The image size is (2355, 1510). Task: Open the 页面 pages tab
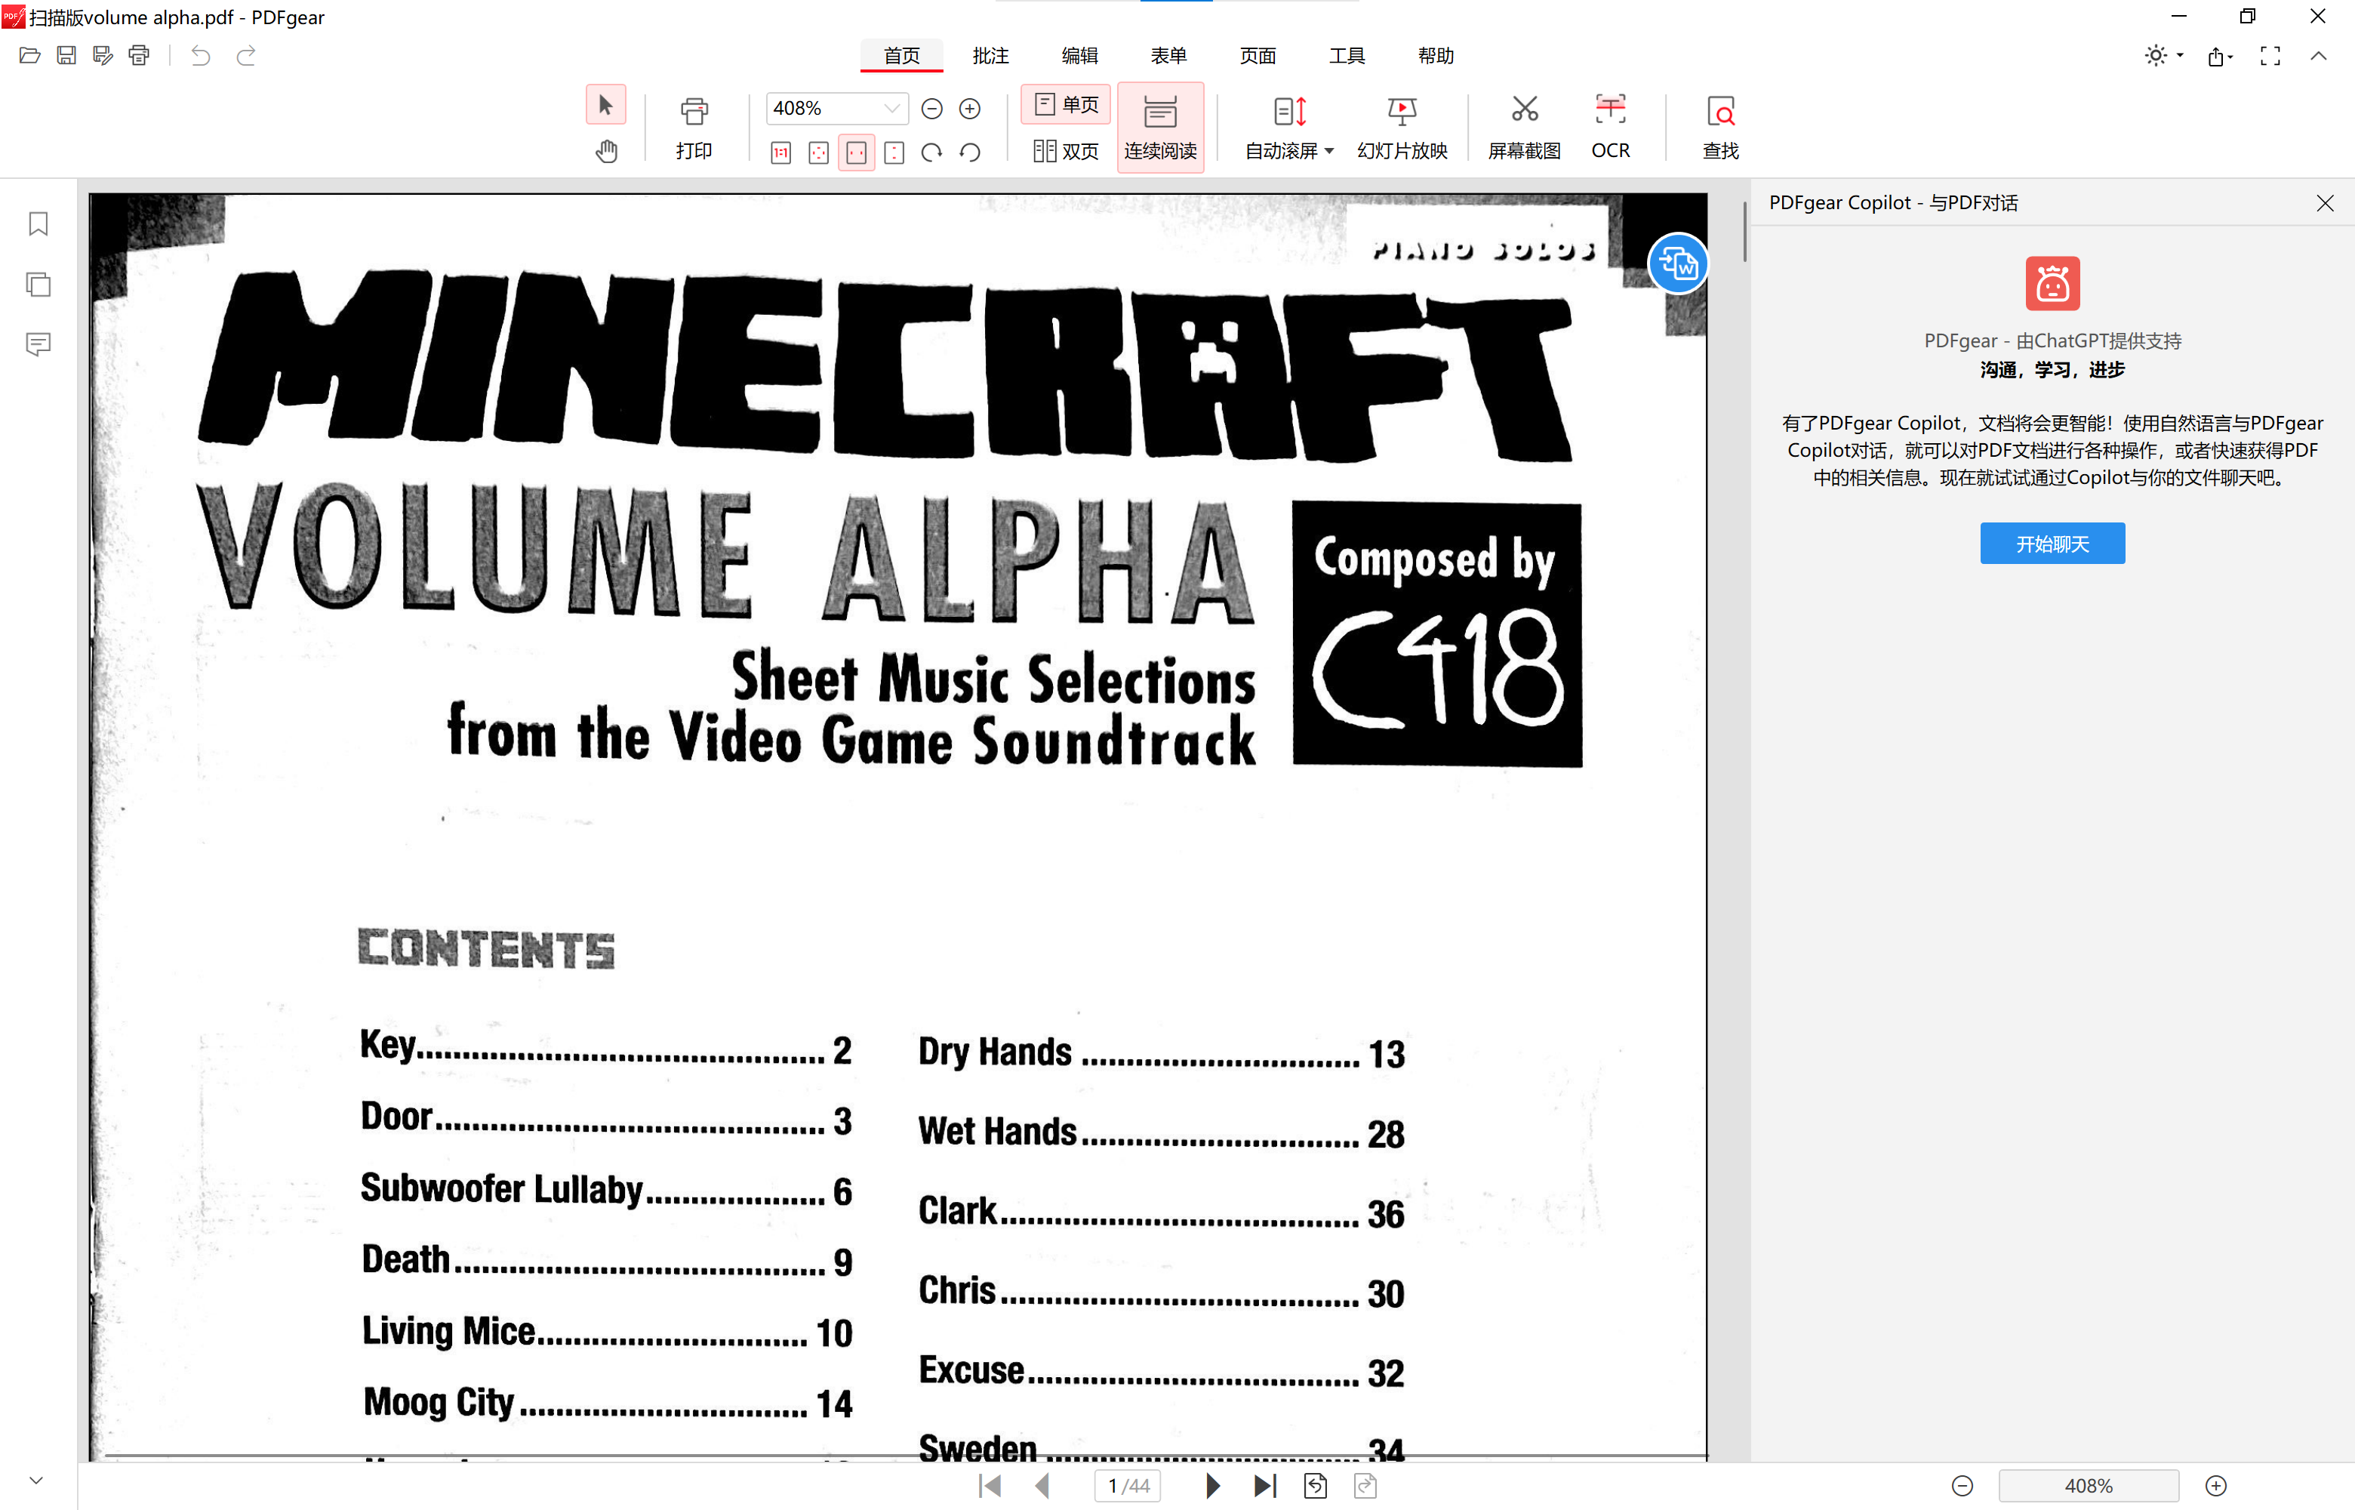(x=1258, y=56)
